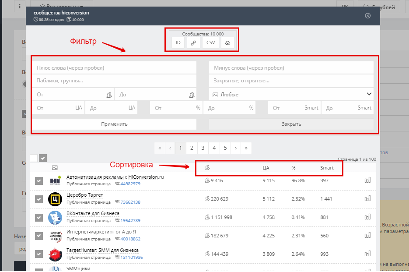Uncheck the Церебро Таргет row
The image size is (409, 272).
(x=39, y=199)
